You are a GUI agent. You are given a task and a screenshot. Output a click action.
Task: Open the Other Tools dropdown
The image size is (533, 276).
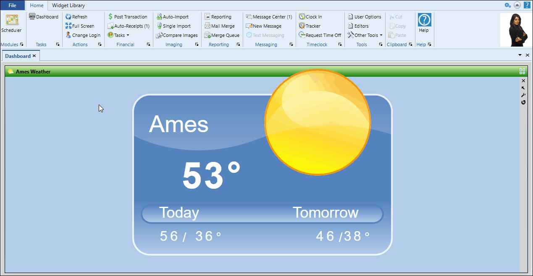click(365, 35)
